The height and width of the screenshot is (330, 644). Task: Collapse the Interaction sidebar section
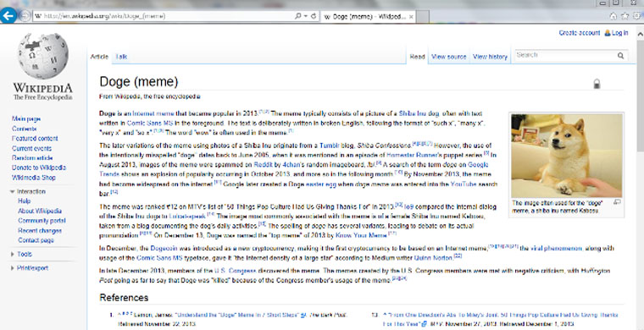[x=13, y=191]
